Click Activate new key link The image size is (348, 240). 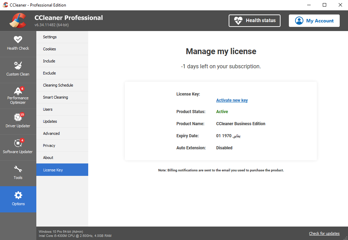(232, 100)
